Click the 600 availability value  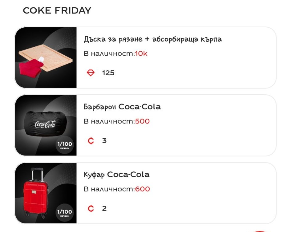coord(142,189)
